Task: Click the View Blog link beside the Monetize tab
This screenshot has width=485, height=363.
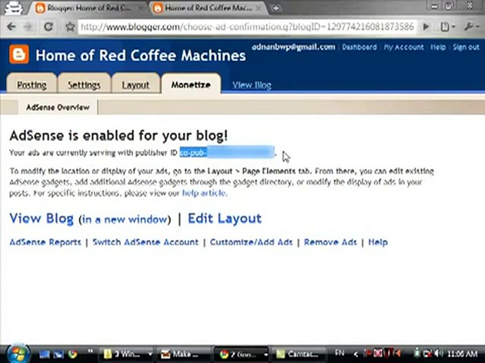Action: (x=252, y=85)
